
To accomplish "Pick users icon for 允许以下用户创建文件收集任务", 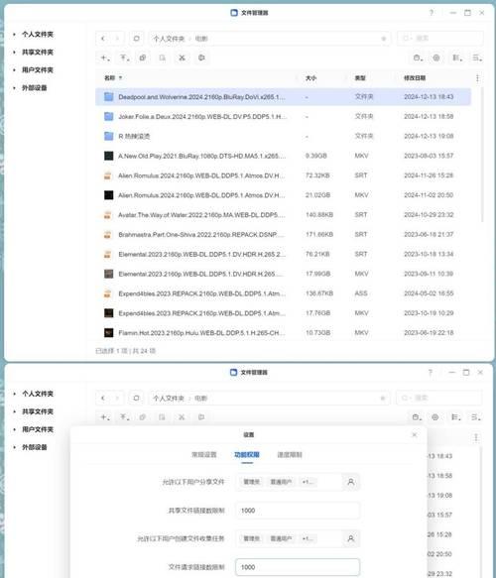I will point(351,538).
